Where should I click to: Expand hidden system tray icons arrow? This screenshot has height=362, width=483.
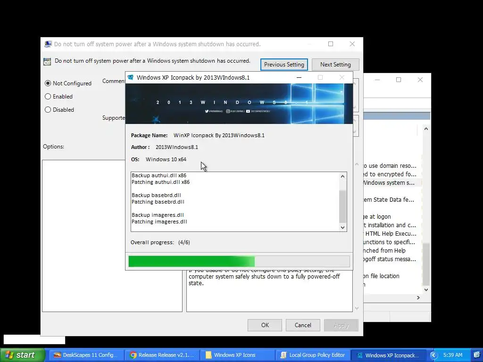434,355
